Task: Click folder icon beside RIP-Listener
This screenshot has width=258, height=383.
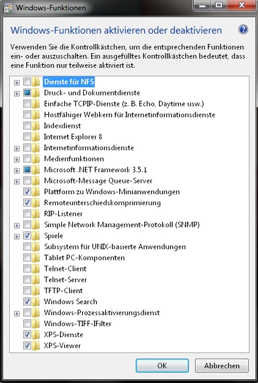Action: point(35,213)
